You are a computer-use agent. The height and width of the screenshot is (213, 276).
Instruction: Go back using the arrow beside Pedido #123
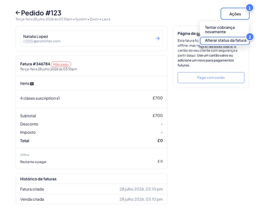18,13
